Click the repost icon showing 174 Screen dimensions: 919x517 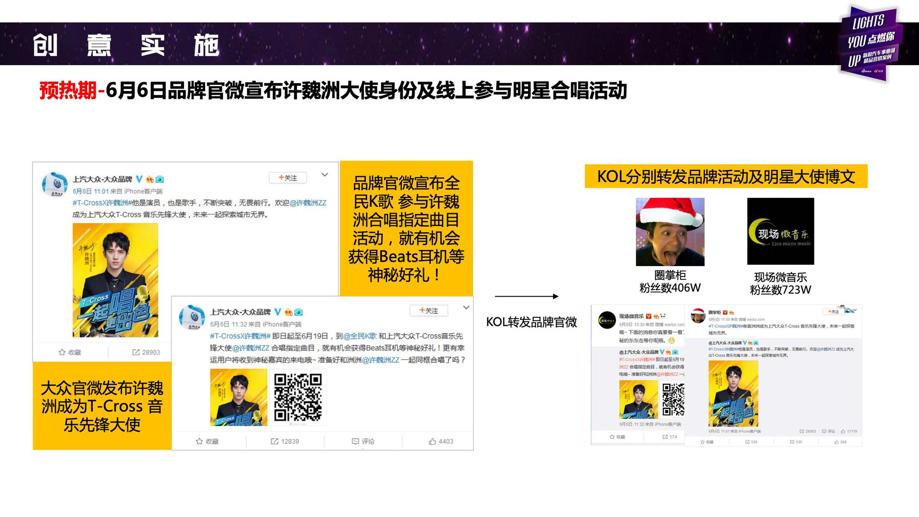[665, 437]
